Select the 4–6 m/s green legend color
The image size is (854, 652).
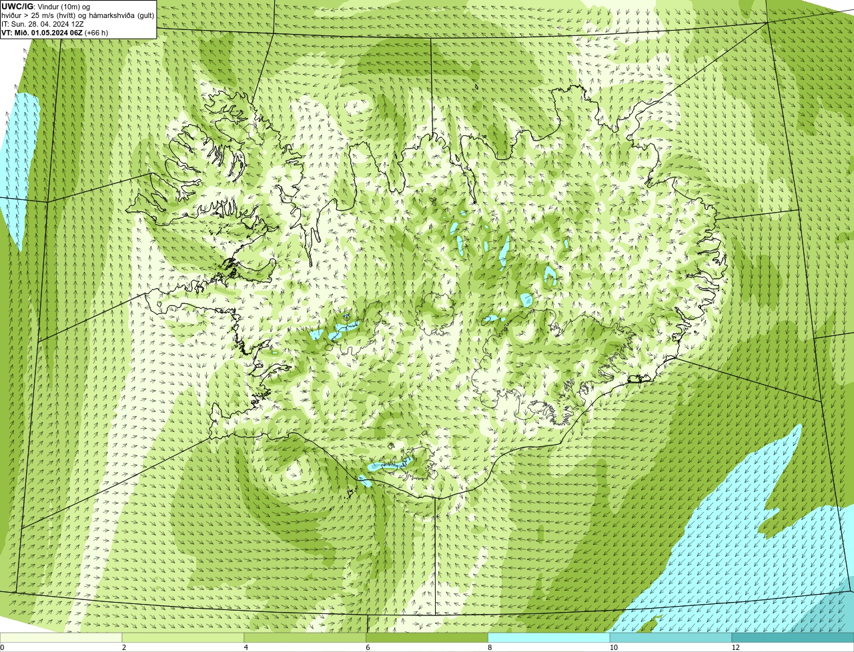tap(305, 637)
